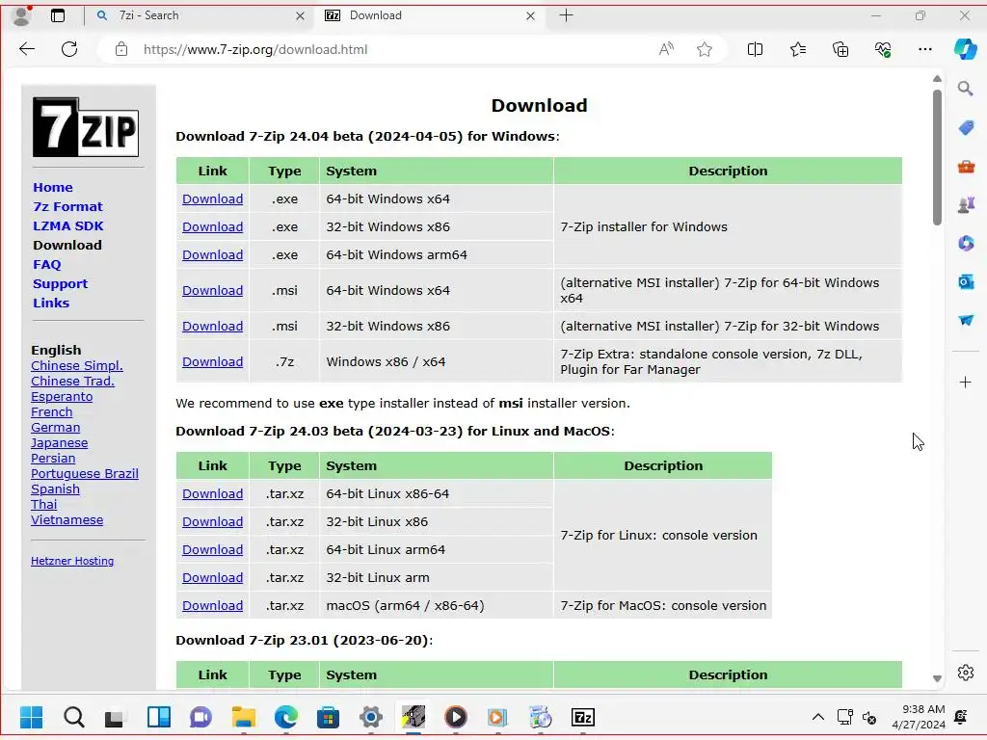This screenshot has height=740, width=987.
Task: Switch language to German
Action: (x=55, y=427)
